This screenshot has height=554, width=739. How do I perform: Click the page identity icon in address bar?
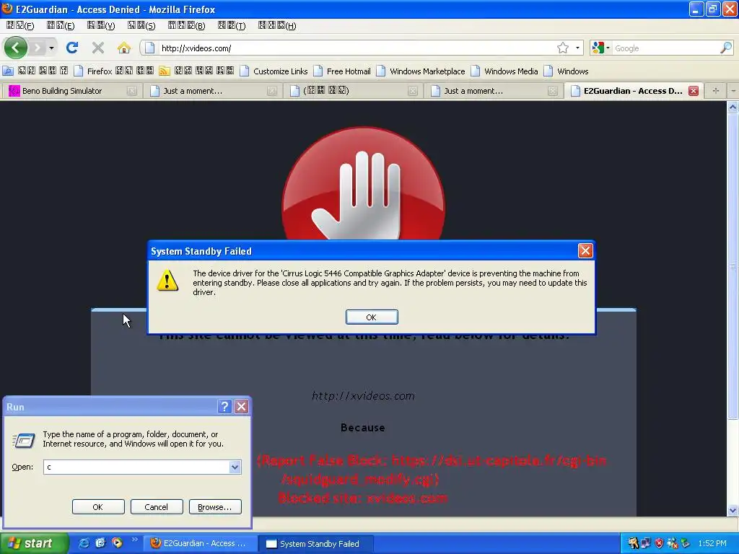[x=149, y=48]
